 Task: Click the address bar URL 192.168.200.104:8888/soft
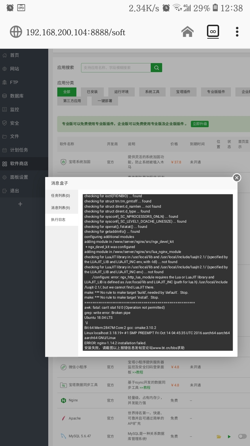pos(76,32)
